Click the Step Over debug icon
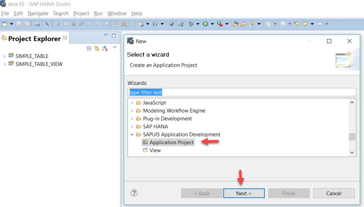364x207 pixels. tap(98, 24)
